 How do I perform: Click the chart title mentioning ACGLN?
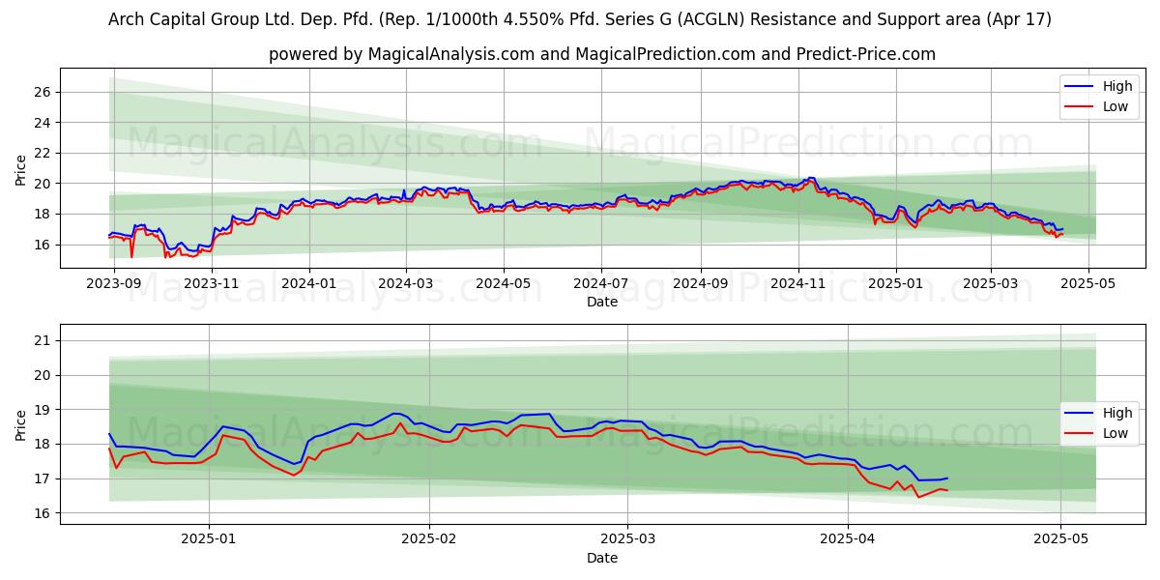coord(580,19)
